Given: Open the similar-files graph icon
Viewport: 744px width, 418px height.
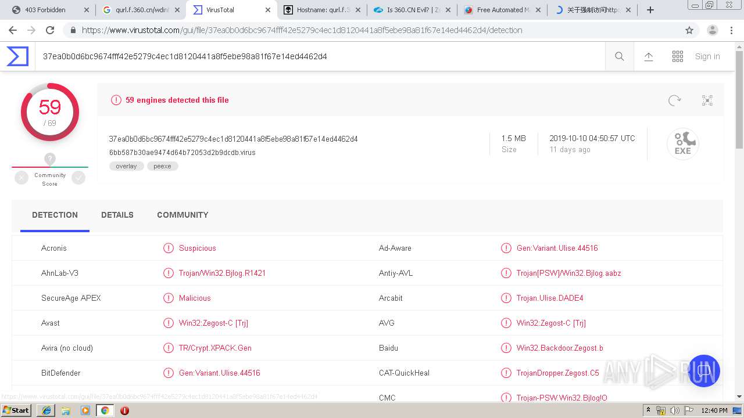Looking at the screenshot, I should 707,100.
